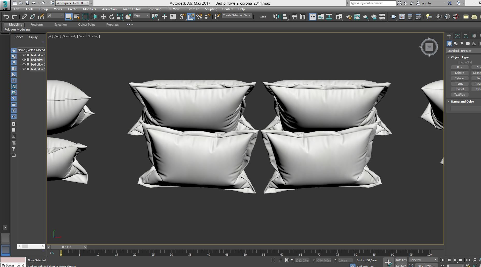Select Cameras category in Create panel

(468, 44)
